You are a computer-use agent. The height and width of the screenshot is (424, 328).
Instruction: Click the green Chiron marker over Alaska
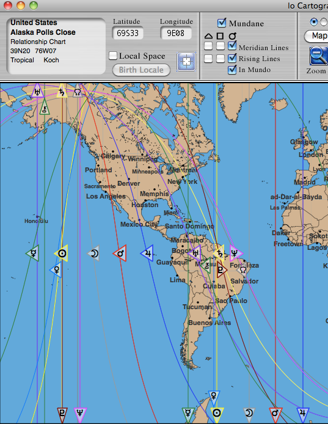click(x=45, y=108)
